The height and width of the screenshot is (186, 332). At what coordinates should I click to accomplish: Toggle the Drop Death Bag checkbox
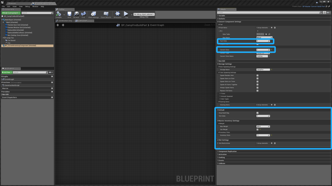click(x=257, y=113)
